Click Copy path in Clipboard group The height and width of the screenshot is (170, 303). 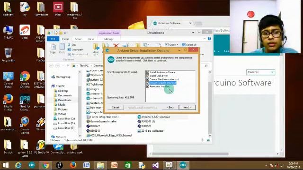(x=76, y=50)
